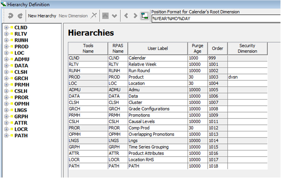This screenshot has width=281, height=178.
Task: Click purge age 1000 in Calendar row
Action: [198, 58]
